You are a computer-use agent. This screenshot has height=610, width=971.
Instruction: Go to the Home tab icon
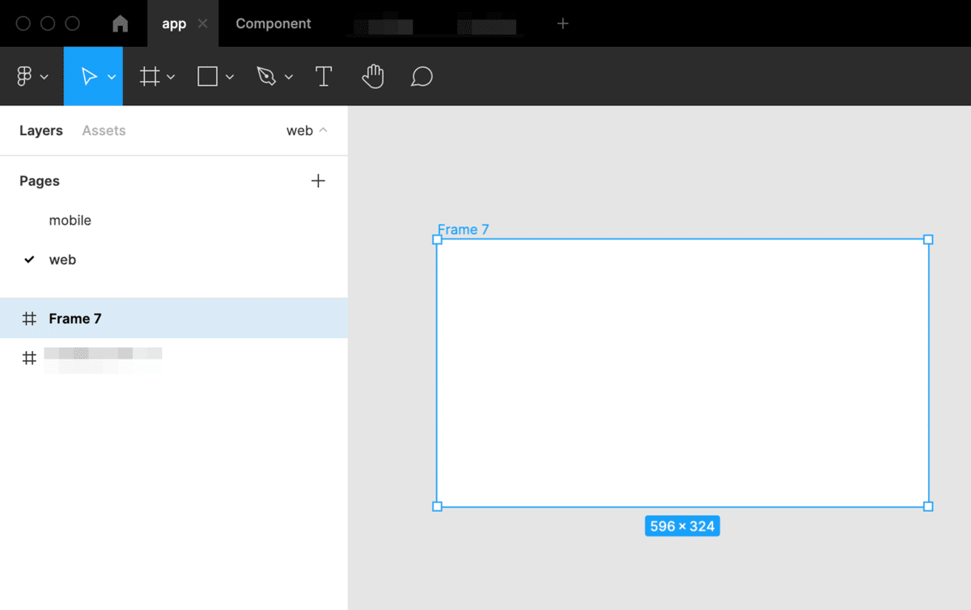tap(121, 23)
